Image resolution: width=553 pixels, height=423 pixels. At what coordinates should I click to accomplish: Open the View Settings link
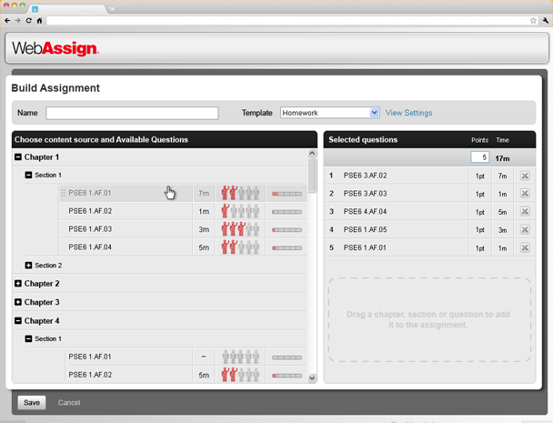click(408, 113)
